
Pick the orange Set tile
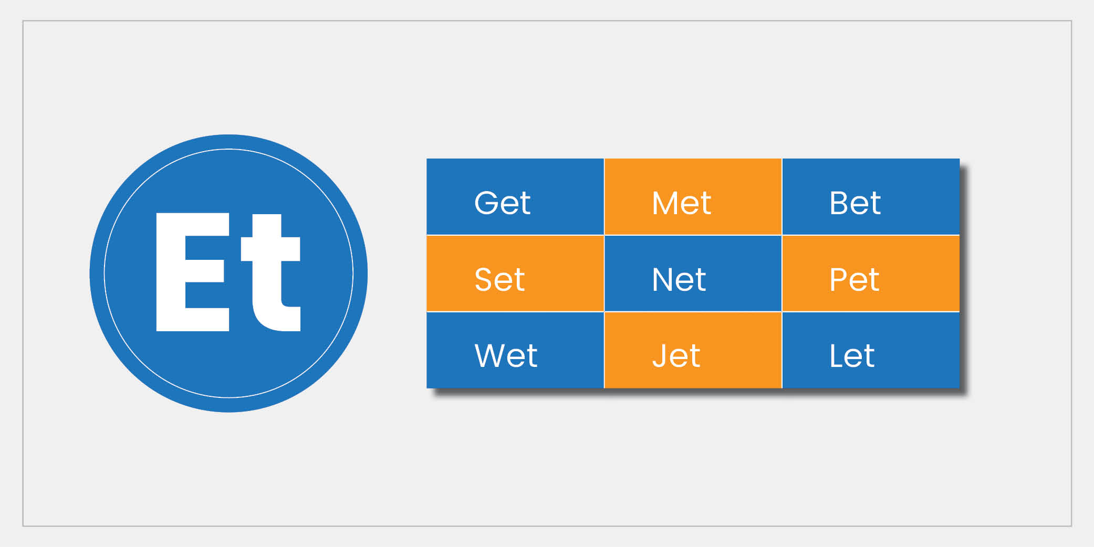point(515,273)
